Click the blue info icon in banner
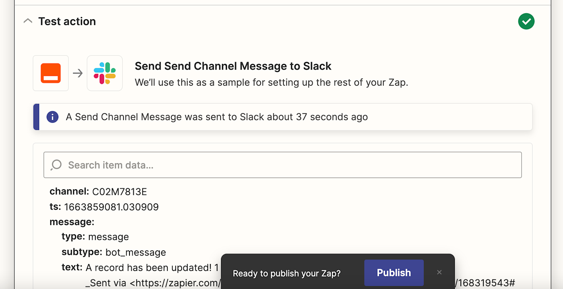The height and width of the screenshot is (289, 563). [x=52, y=117]
